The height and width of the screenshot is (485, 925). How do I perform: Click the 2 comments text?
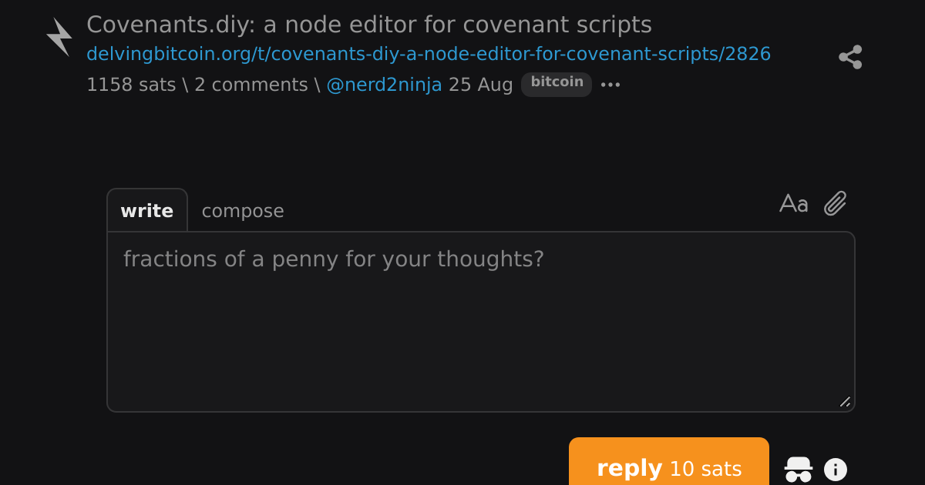[251, 85]
